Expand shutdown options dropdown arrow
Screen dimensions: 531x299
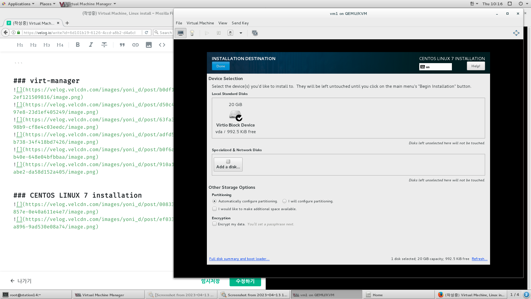(241, 33)
